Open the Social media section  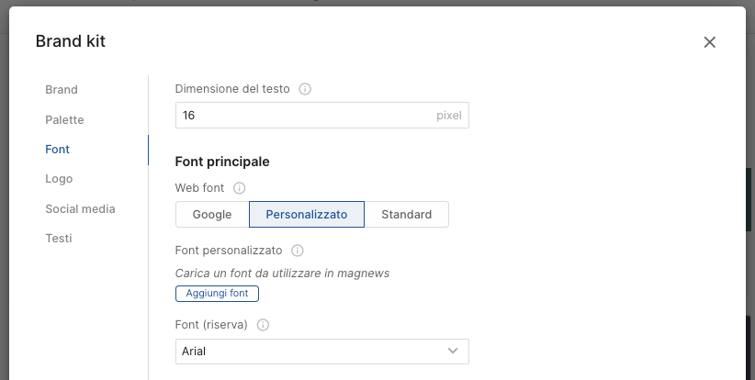(80, 209)
